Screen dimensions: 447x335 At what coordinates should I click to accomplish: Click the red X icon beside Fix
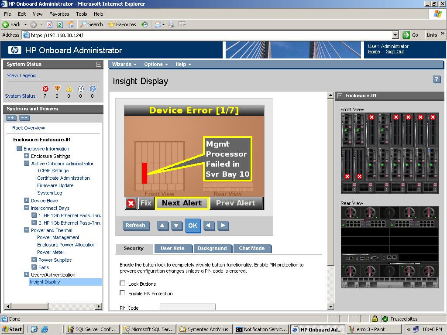click(131, 203)
